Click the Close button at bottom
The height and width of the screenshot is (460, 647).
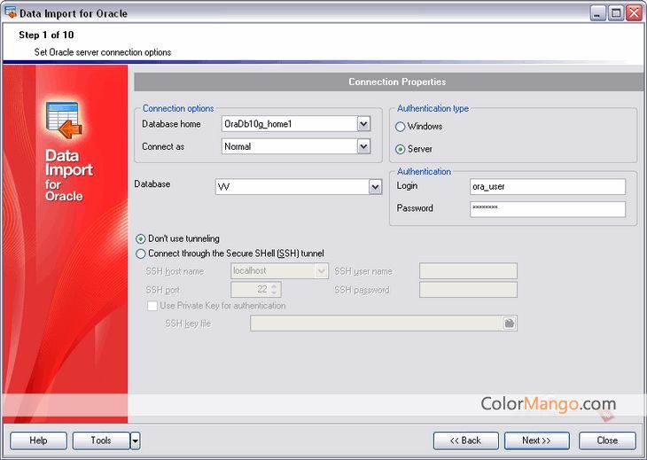[x=607, y=441]
